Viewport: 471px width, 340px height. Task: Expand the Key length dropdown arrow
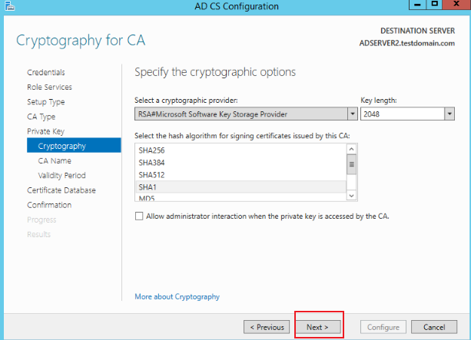point(449,114)
